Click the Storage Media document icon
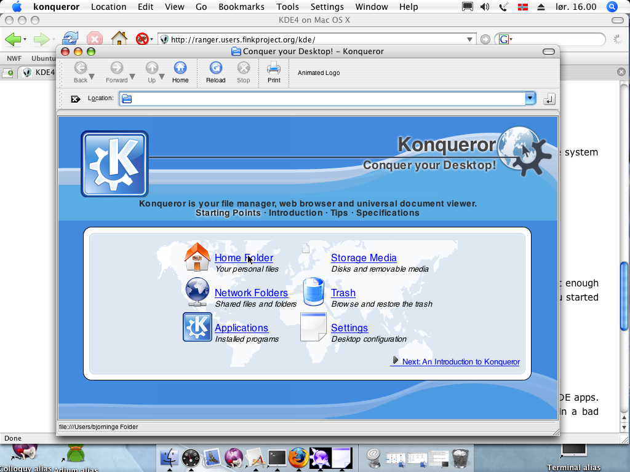630x472 pixels. [x=306, y=248]
